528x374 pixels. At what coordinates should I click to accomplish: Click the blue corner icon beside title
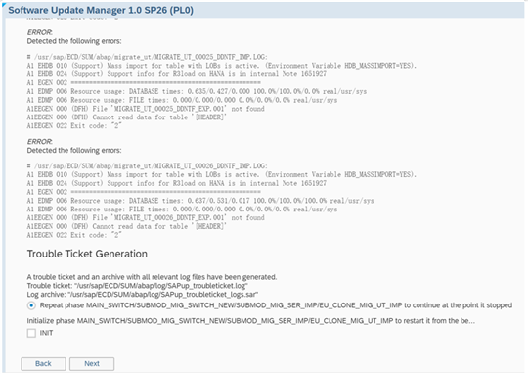coord(4,4)
